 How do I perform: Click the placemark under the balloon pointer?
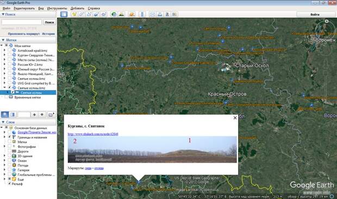tap(139, 182)
